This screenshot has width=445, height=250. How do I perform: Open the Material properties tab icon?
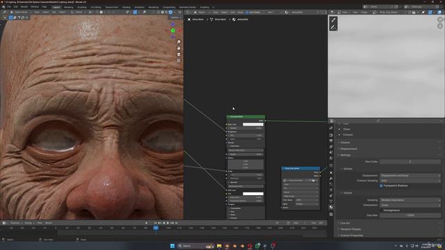pos(331,207)
